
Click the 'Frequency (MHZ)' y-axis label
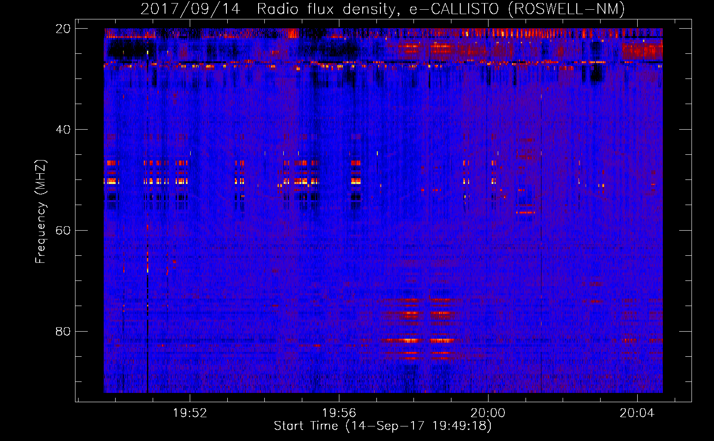click(x=41, y=212)
